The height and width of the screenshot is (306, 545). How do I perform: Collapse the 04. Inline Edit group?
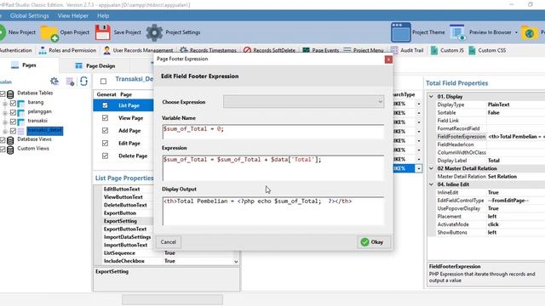coord(432,184)
